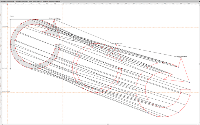
Task: Click the bottom-right selection handle of the Regular glyph
Action: point(60,69)
